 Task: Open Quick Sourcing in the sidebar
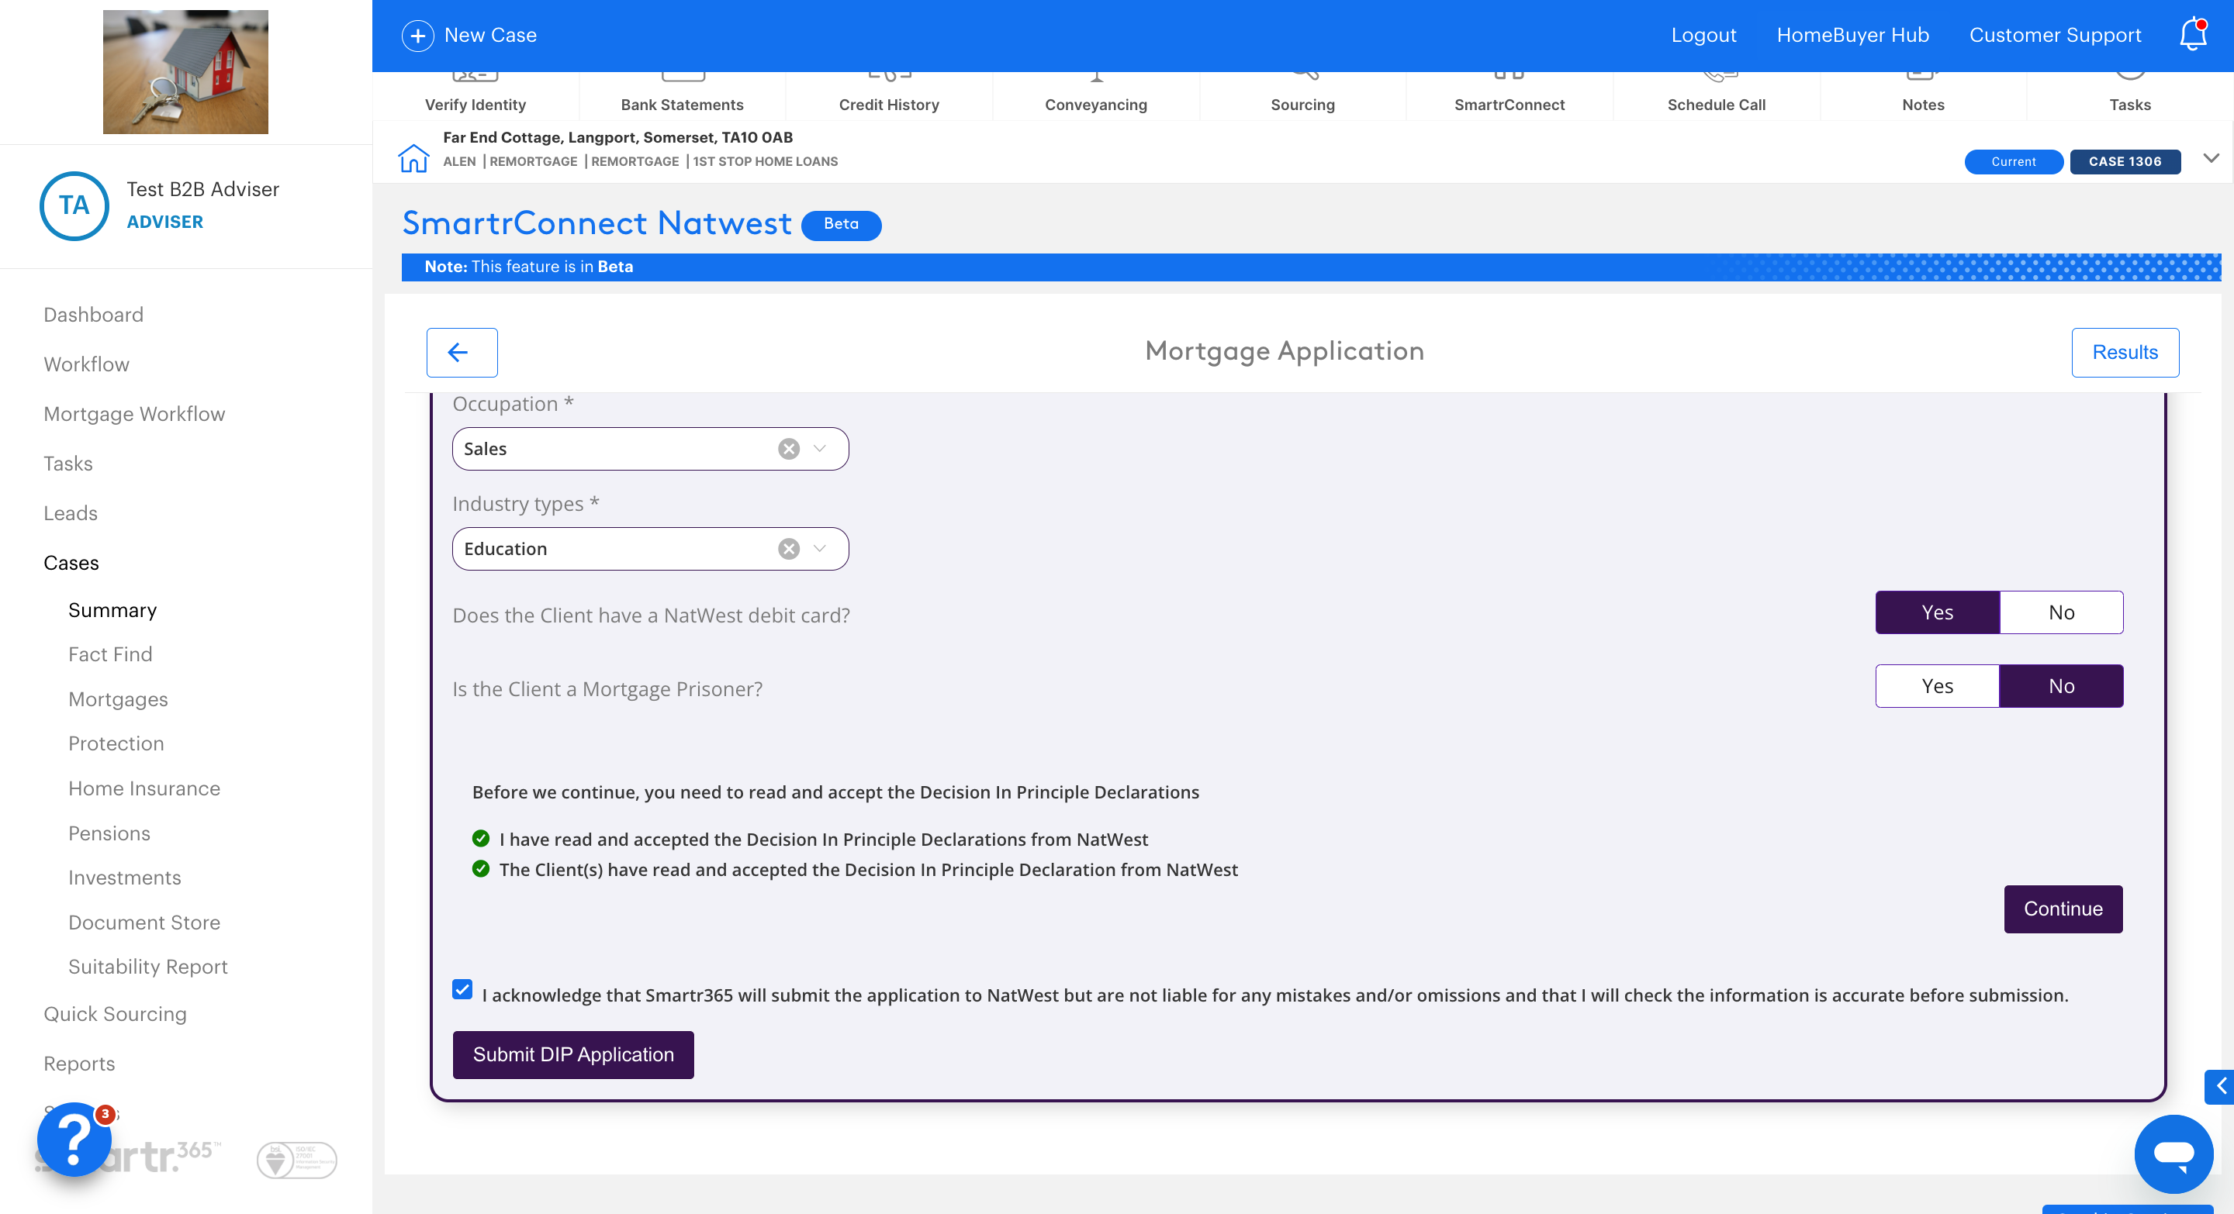pos(116,1014)
